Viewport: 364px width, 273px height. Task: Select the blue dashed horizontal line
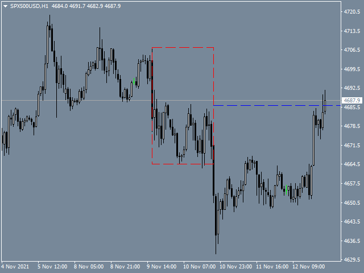277,105
